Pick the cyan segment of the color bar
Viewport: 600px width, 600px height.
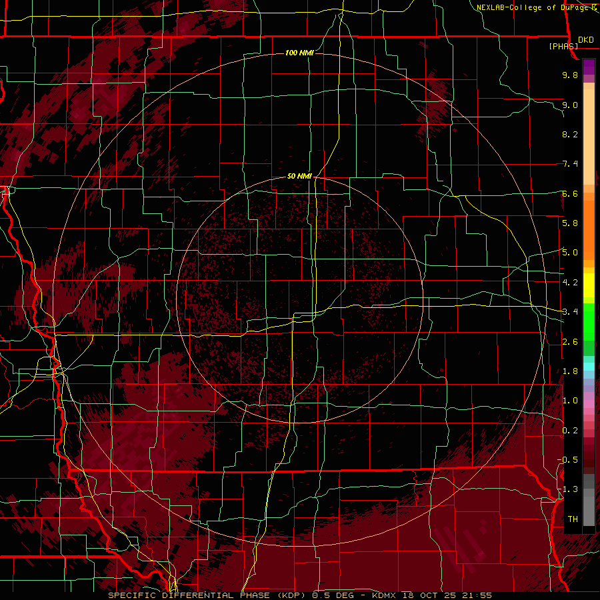(589, 367)
